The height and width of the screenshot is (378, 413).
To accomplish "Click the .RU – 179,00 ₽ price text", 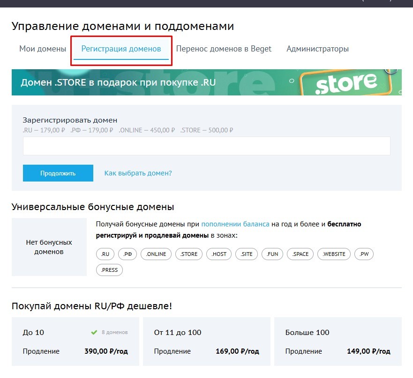I will point(44,131).
